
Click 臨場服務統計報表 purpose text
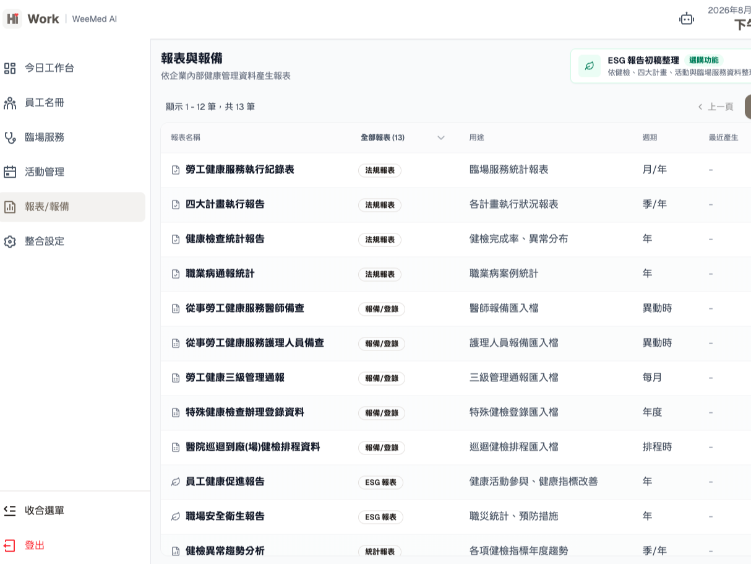pos(509,170)
